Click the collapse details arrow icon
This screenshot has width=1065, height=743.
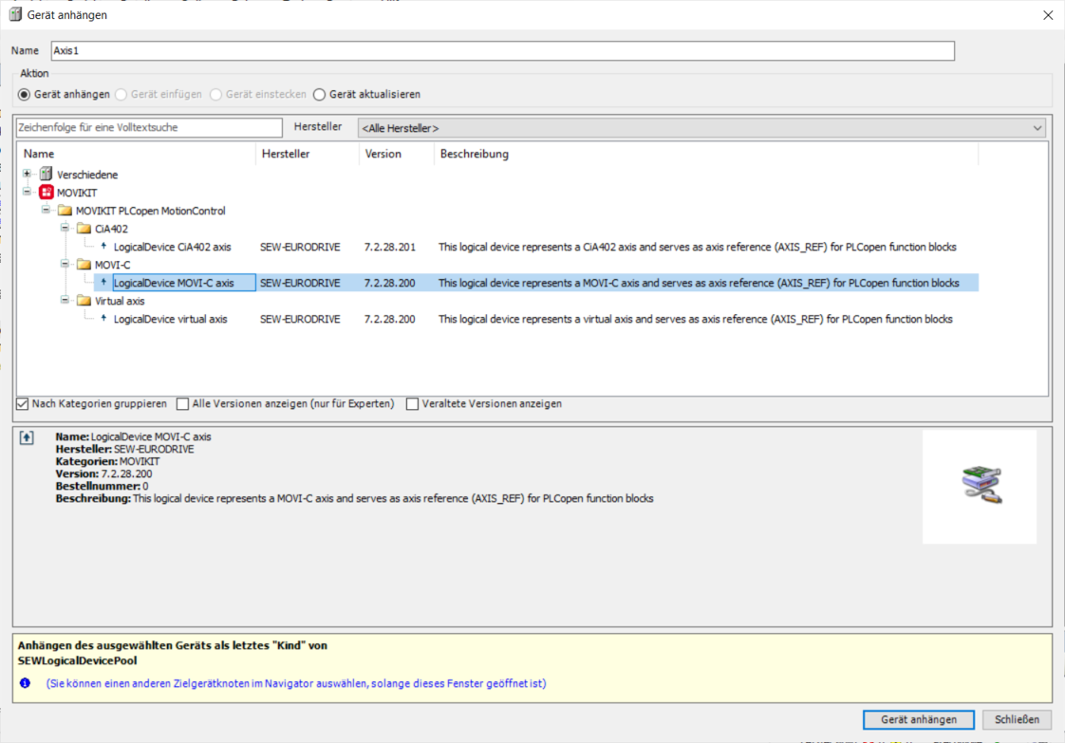(27, 437)
